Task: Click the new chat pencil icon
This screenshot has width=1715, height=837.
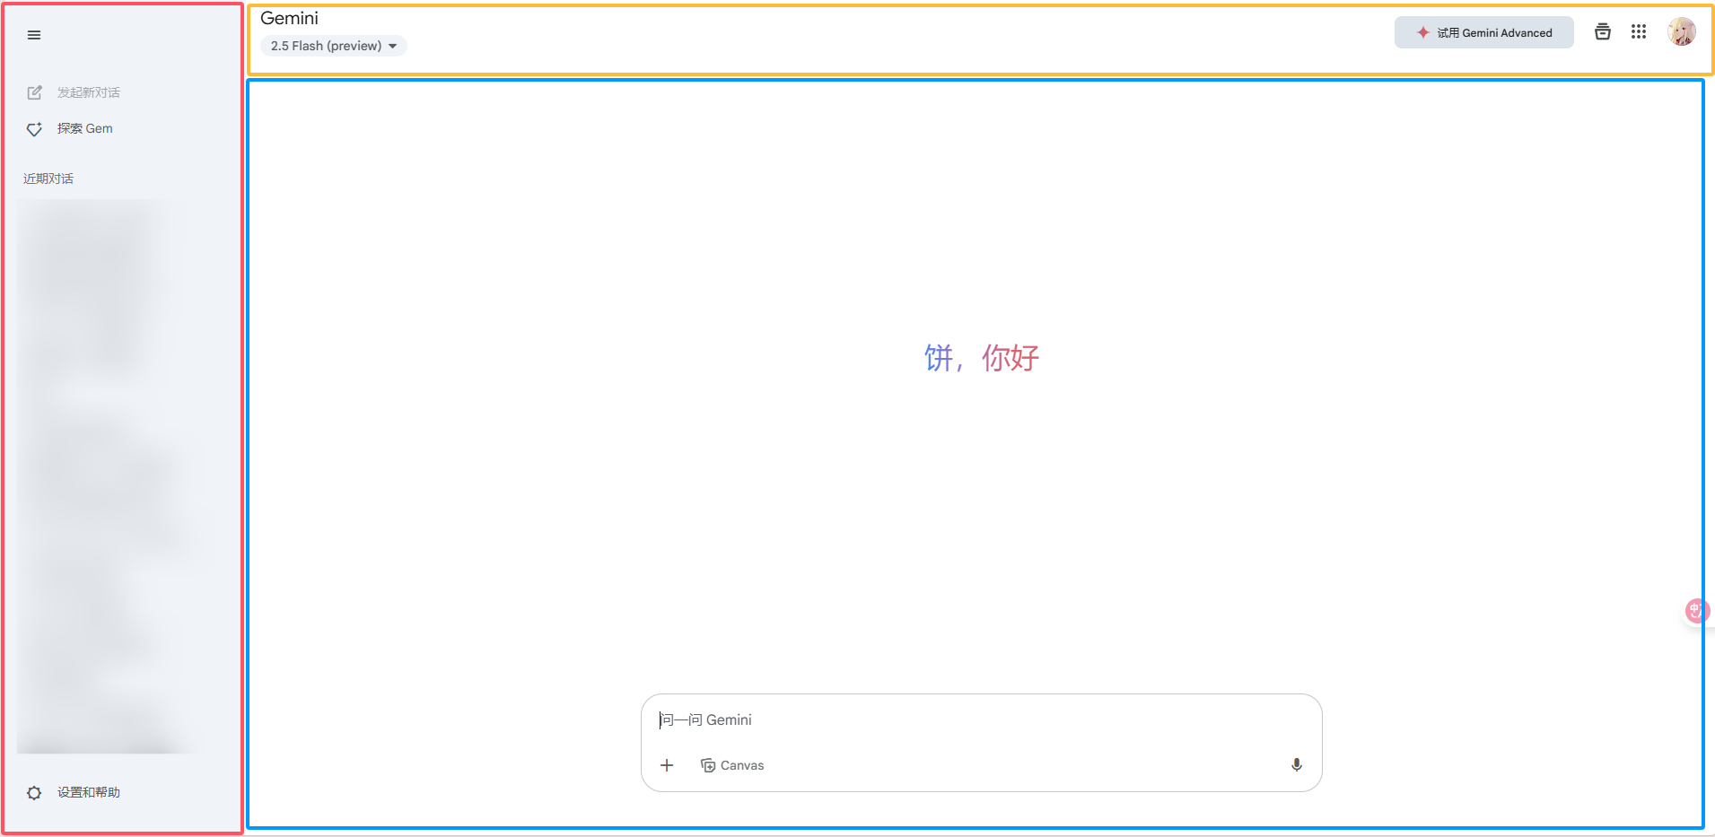Action: 34,92
